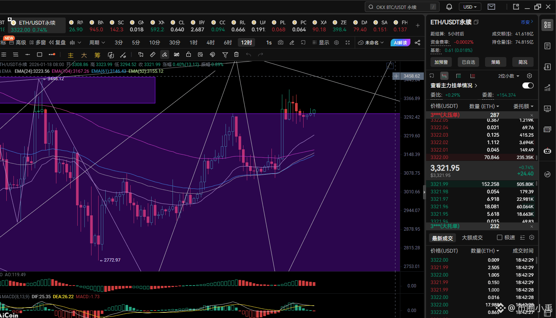This screenshot has width=556, height=318.
Task: Select the highlighted brush drawing tool
Action: point(165,54)
